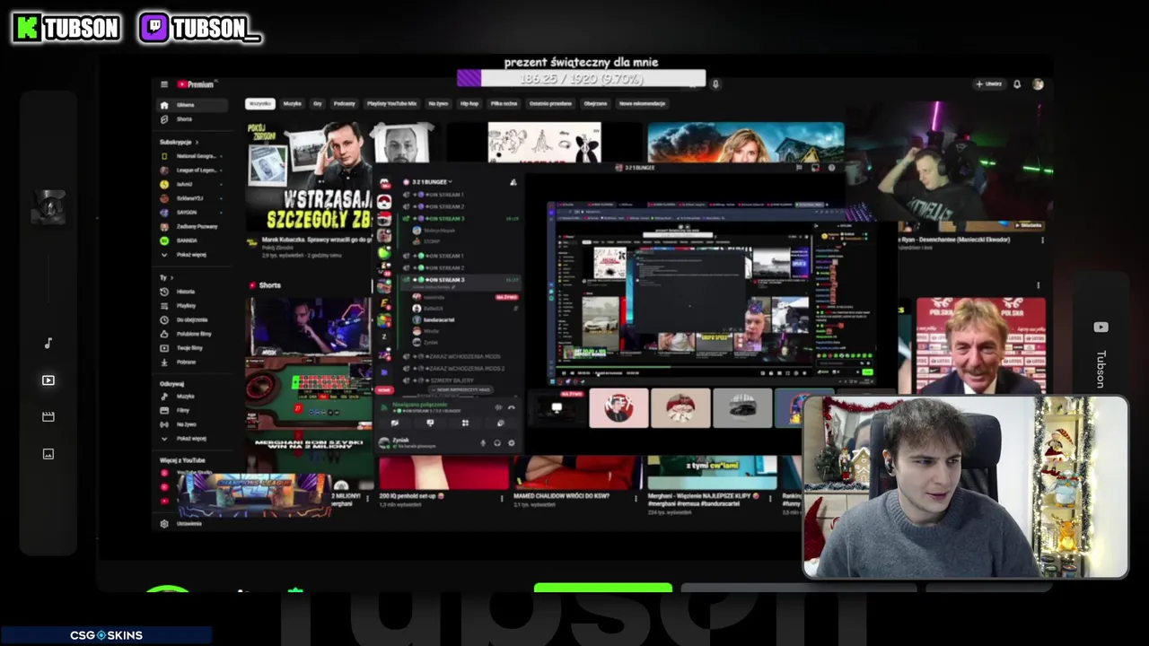
Task: Select the Podcasty filter chip
Action: point(345,103)
